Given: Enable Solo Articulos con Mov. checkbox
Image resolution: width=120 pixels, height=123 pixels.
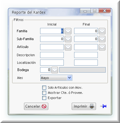Looking at the screenshot, I should (x=44, y=87).
